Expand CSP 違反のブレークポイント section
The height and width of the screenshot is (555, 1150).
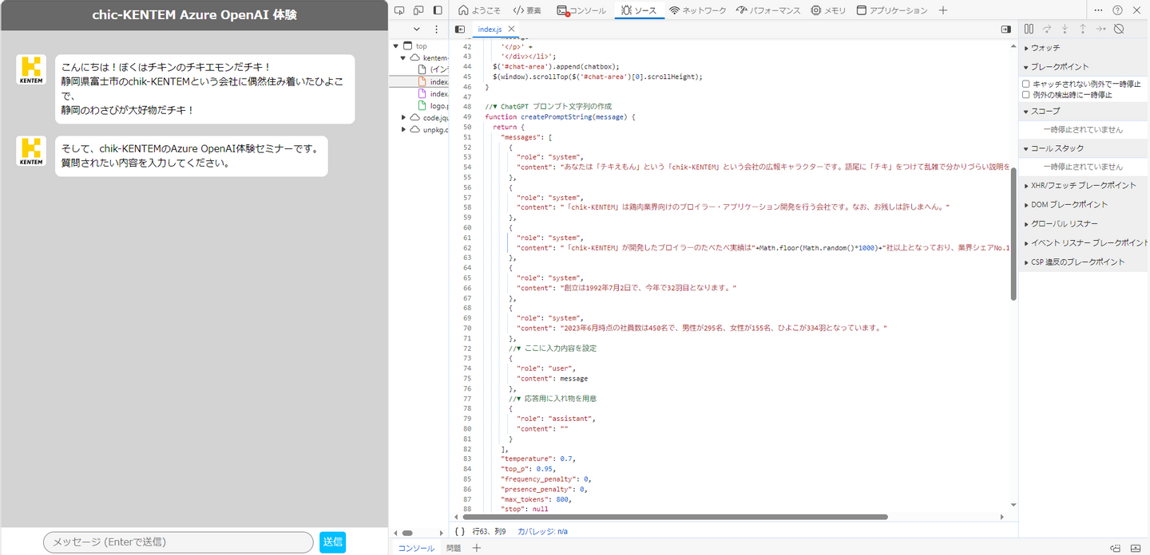coord(1084,262)
